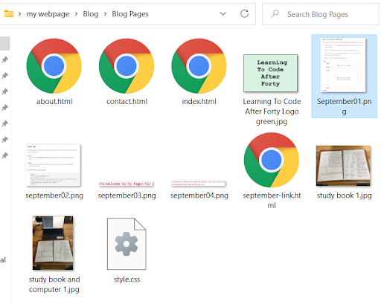Click the Blog Pages breadcrumb
This screenshot has width=381, height=304.
coord(130,14)
